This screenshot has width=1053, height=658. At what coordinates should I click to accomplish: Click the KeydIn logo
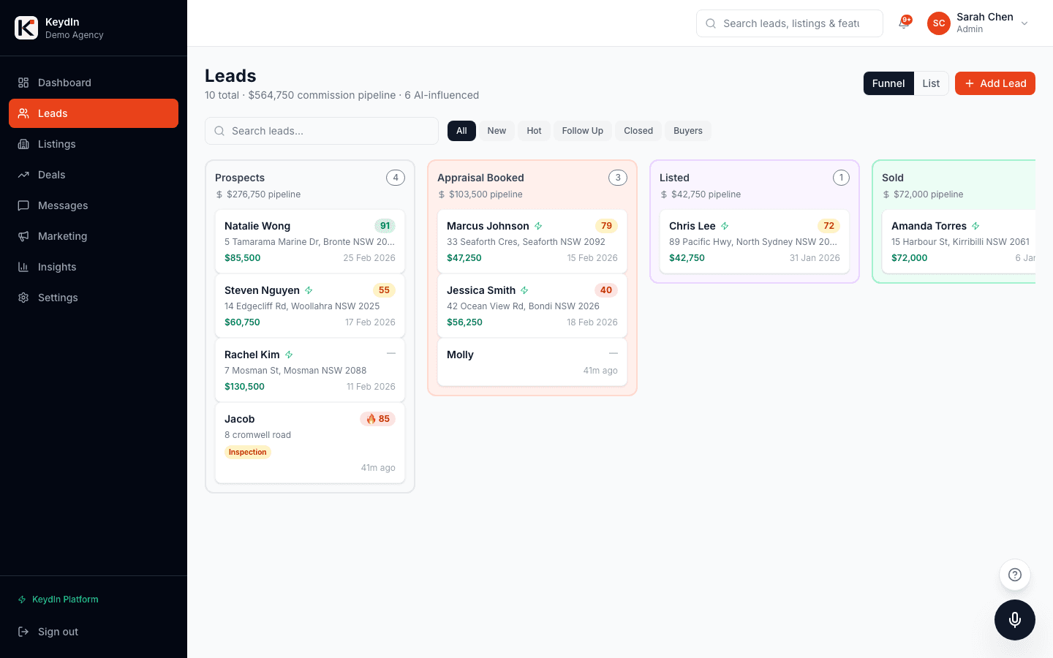[x=26, y=27]
